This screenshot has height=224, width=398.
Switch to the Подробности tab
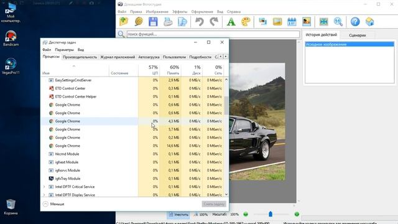tap(200, 57)
